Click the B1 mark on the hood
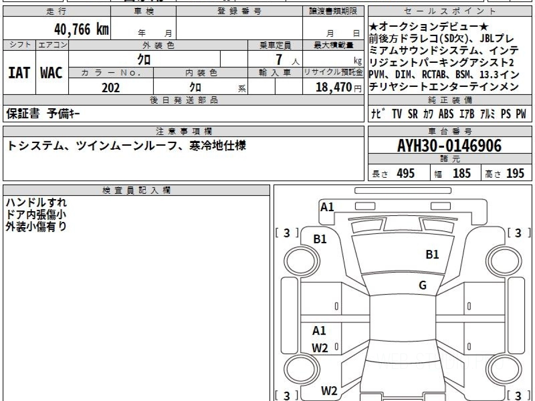Image resolution: width=535 pixels, height=401 pixels. (432, 254)
